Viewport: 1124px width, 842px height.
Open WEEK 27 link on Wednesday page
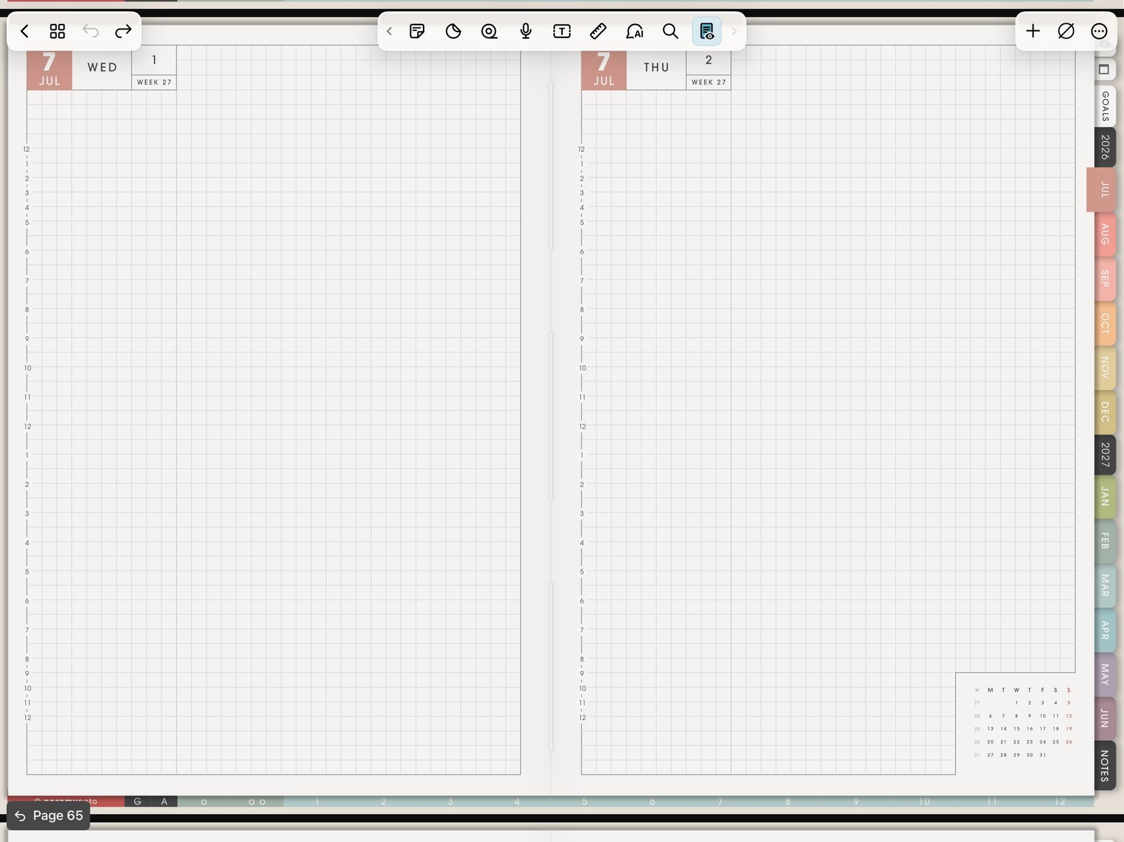tap(154, 82)
